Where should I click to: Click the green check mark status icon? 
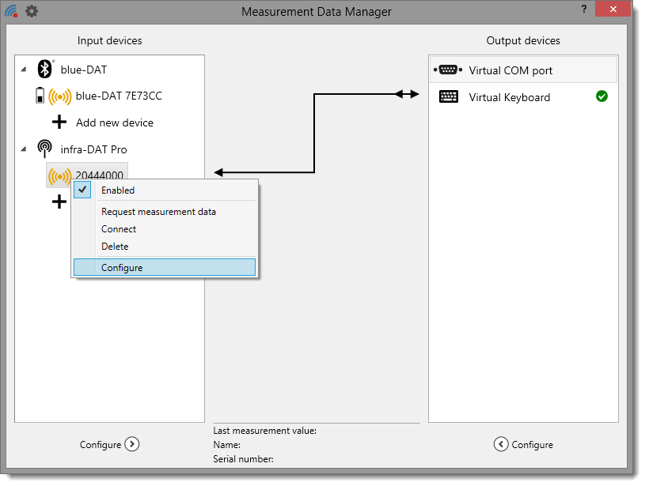tap(601, 96)
